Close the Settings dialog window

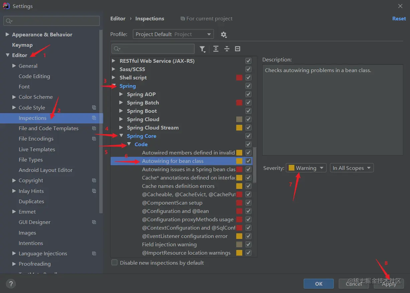pos(400,6)
